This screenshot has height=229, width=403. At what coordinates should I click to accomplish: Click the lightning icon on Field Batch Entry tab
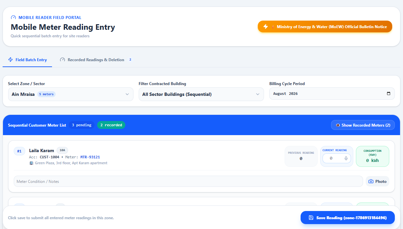(10, 60)
